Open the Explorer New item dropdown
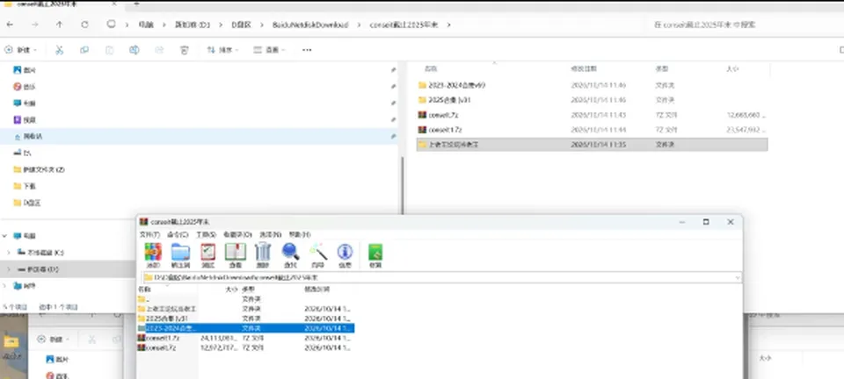Screen dimensions: 844x379 20,50
